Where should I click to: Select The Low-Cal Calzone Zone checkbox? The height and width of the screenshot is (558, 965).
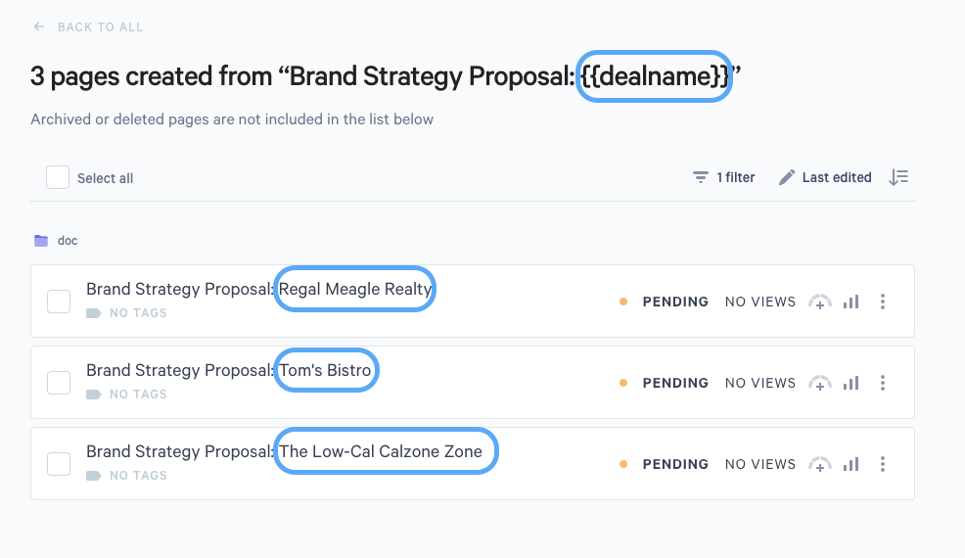click(x=59, y=464)
